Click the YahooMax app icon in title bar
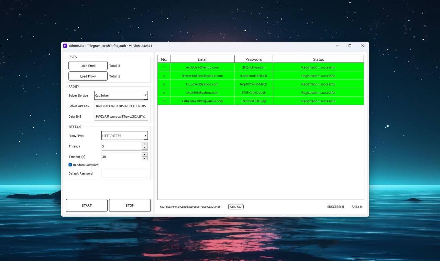Viewport: 440px width, 261px height. pyautogui.click(x=65, y=46)
